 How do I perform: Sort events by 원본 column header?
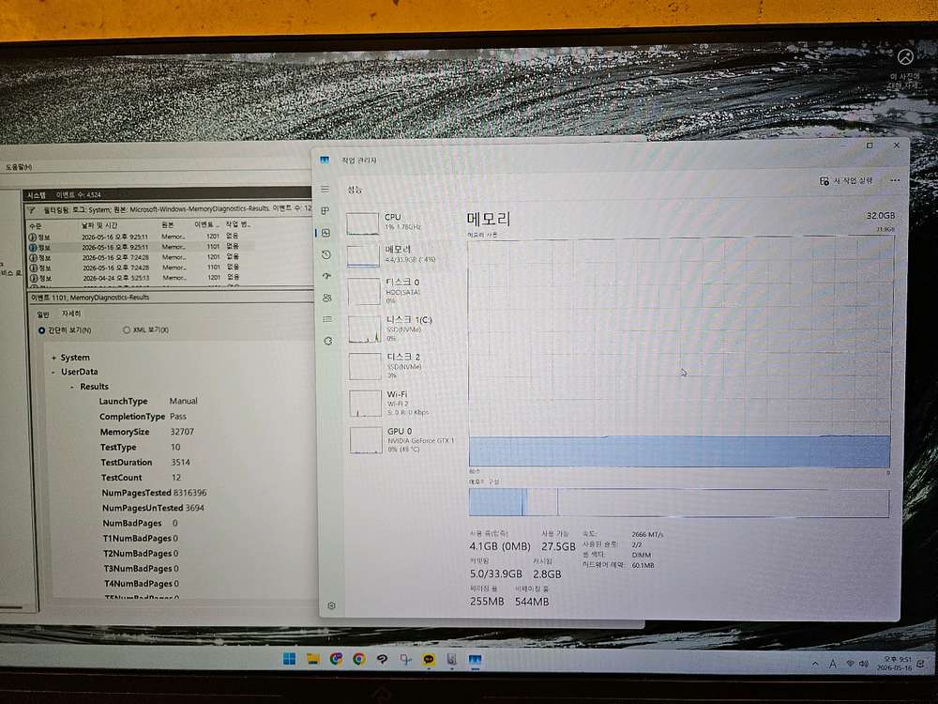[168, 225]
